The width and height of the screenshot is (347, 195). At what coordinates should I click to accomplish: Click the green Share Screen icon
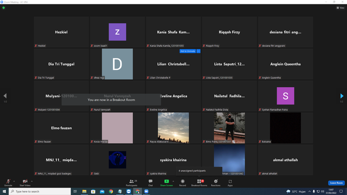pyautogui.click(x=166, y=181)
